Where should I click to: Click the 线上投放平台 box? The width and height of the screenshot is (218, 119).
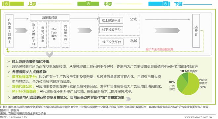(111, 20)
